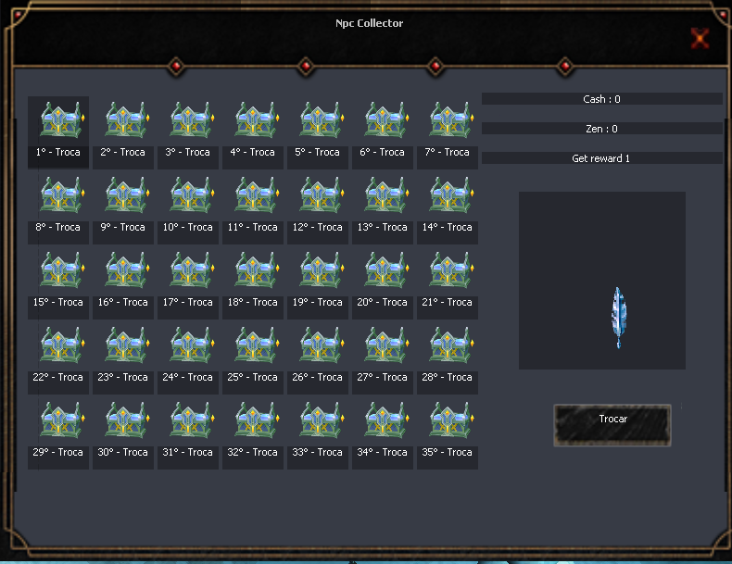
Task: Click the chest icon above 12° - Troca
Action: point(322,195)
